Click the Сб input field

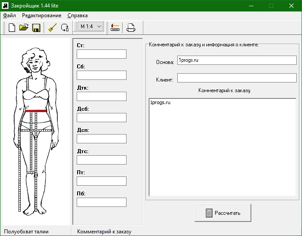tap(101, 75)
